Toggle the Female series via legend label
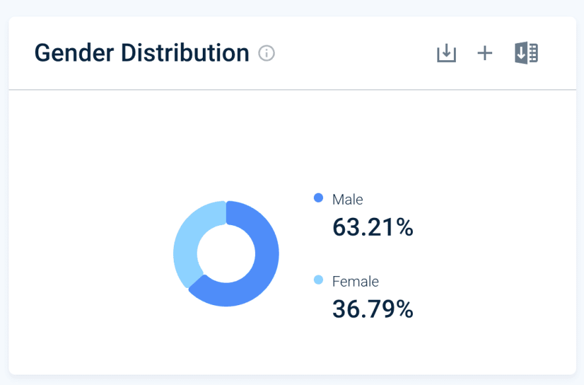 [355, 281]
